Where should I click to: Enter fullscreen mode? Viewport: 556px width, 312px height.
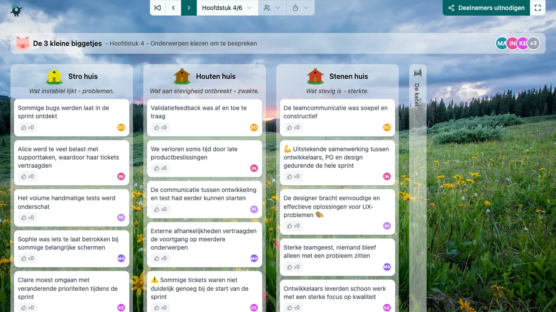537,8
